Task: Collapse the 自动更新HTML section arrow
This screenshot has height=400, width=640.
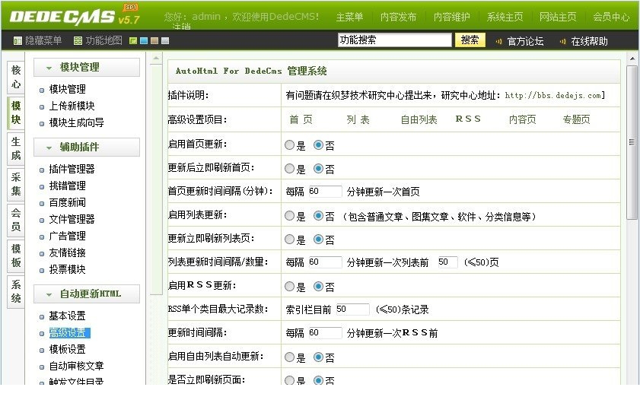Action: pos(49,294)
